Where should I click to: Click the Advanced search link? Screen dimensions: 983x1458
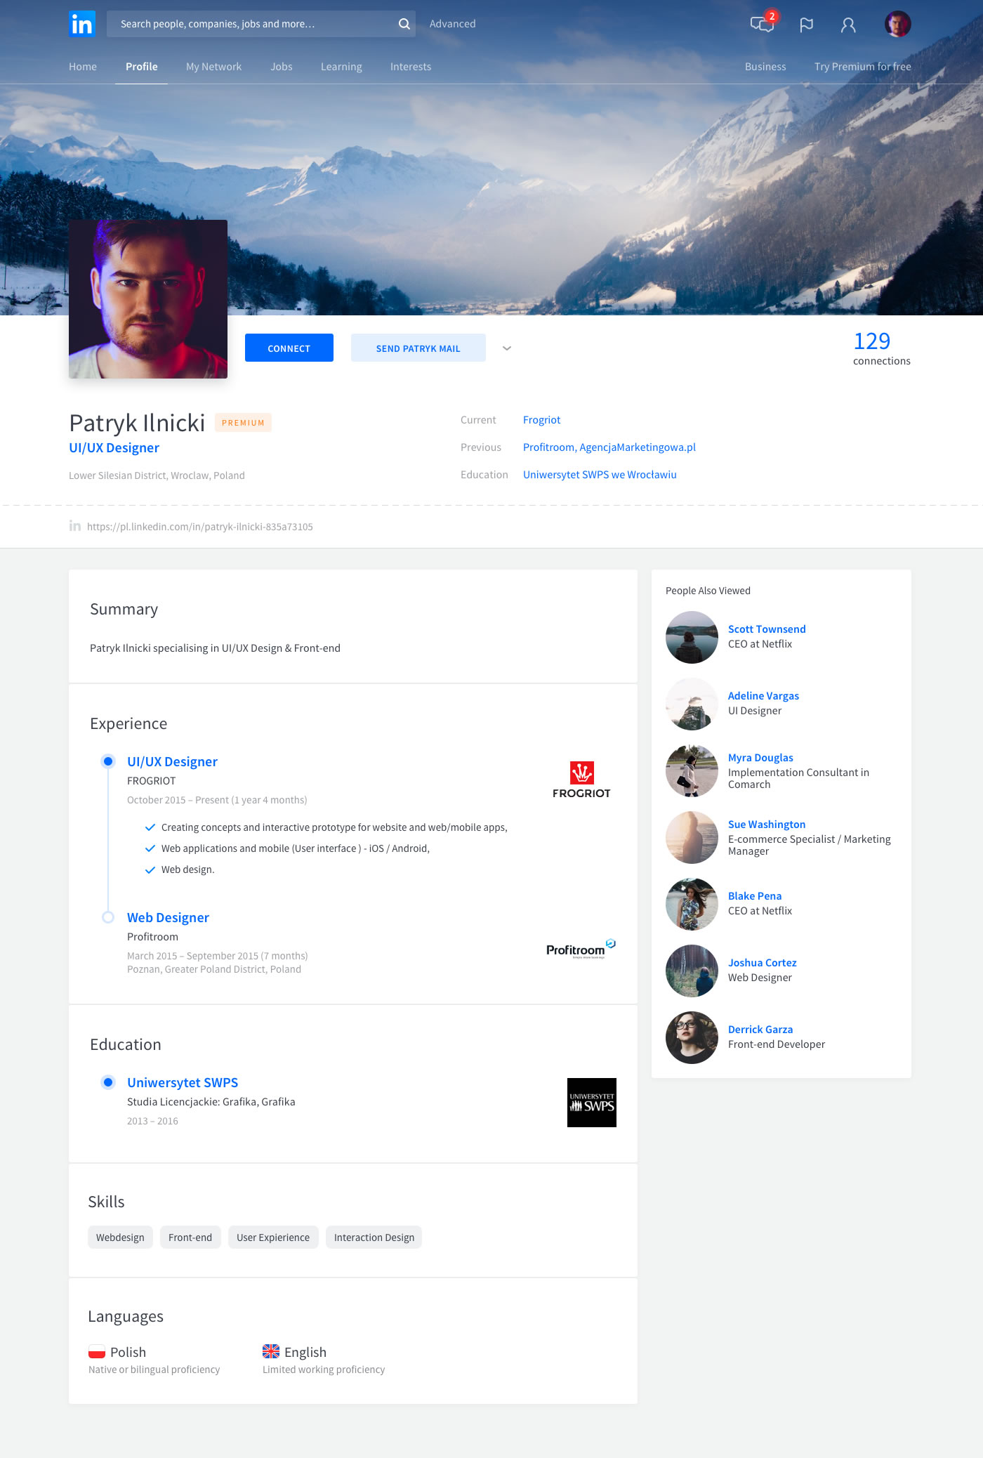pos(453,24)
